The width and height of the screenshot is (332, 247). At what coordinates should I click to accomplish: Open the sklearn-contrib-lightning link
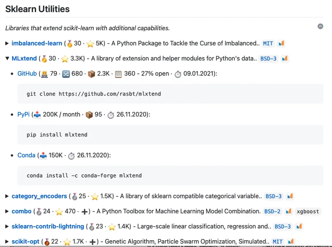48,227
